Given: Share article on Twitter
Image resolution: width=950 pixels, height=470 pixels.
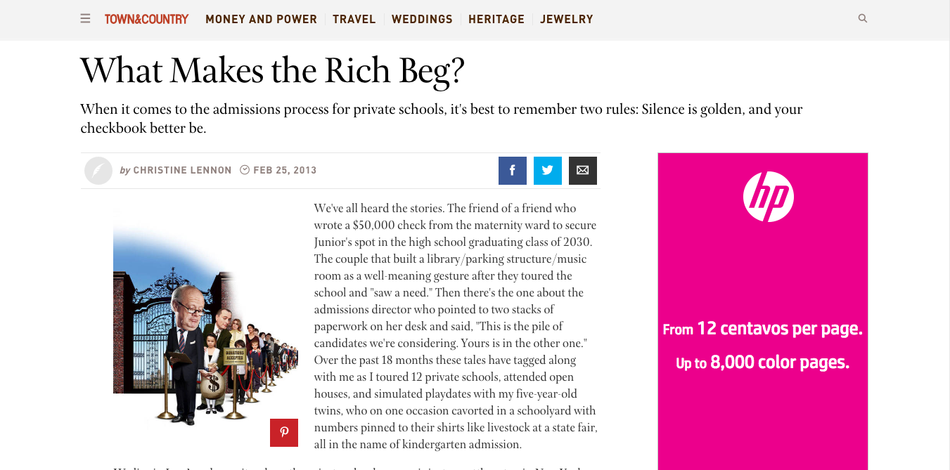Looking at the screenshot, I should pyautogui.click(x=548, y=170).
